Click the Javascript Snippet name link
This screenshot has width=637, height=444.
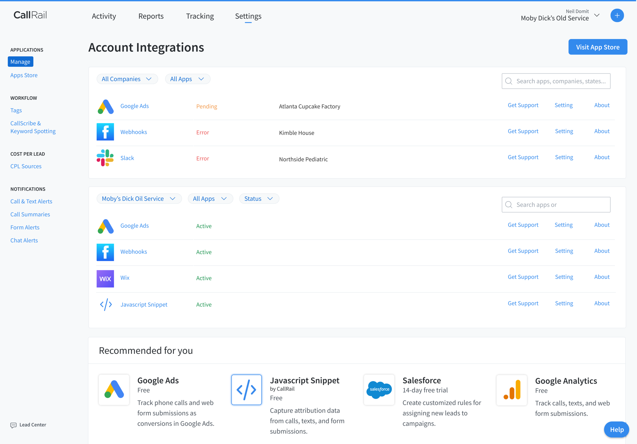[x=144, y=305]
